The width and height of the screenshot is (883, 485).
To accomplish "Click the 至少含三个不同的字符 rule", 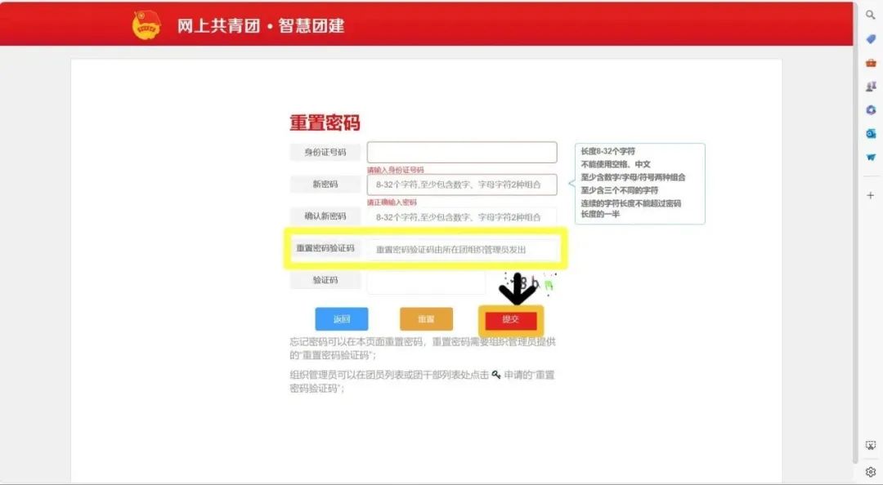I will coord(620,190).
